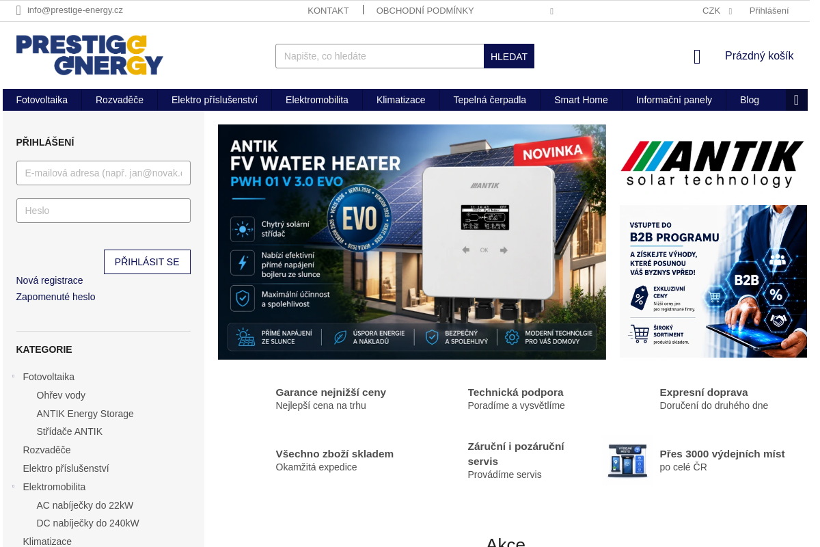The image size is (820, 547).
Task: Select AC nabíječky do 22kW category
Action: pyautogui.click(x=85, y=505)
